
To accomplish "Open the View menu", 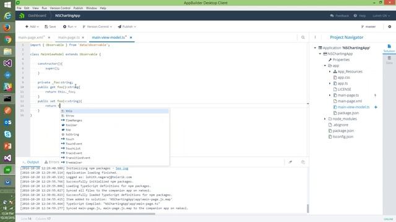I will tap(35, 8).
